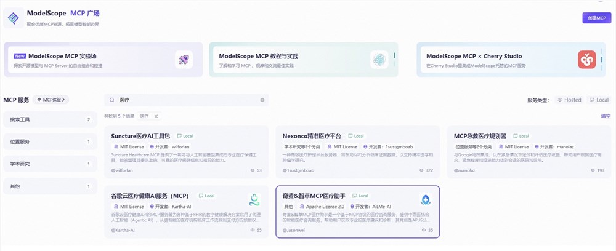Click the blue medical logo on 奇黄&智草 card
The width and height of the screenshot is (616, 251).
tap(426, 199)
